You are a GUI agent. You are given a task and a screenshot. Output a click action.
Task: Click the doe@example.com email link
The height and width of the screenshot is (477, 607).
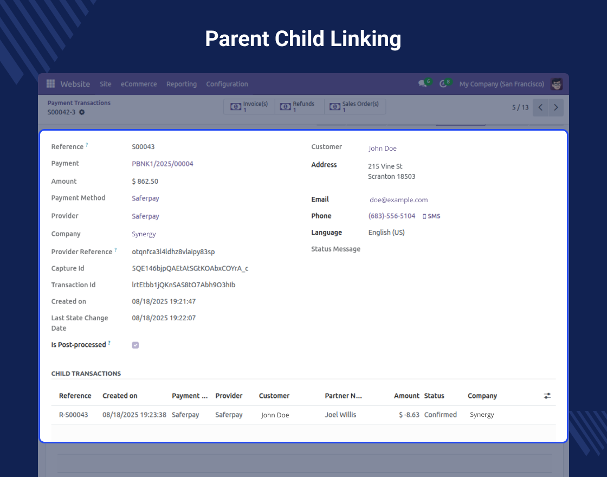(399, 200)
